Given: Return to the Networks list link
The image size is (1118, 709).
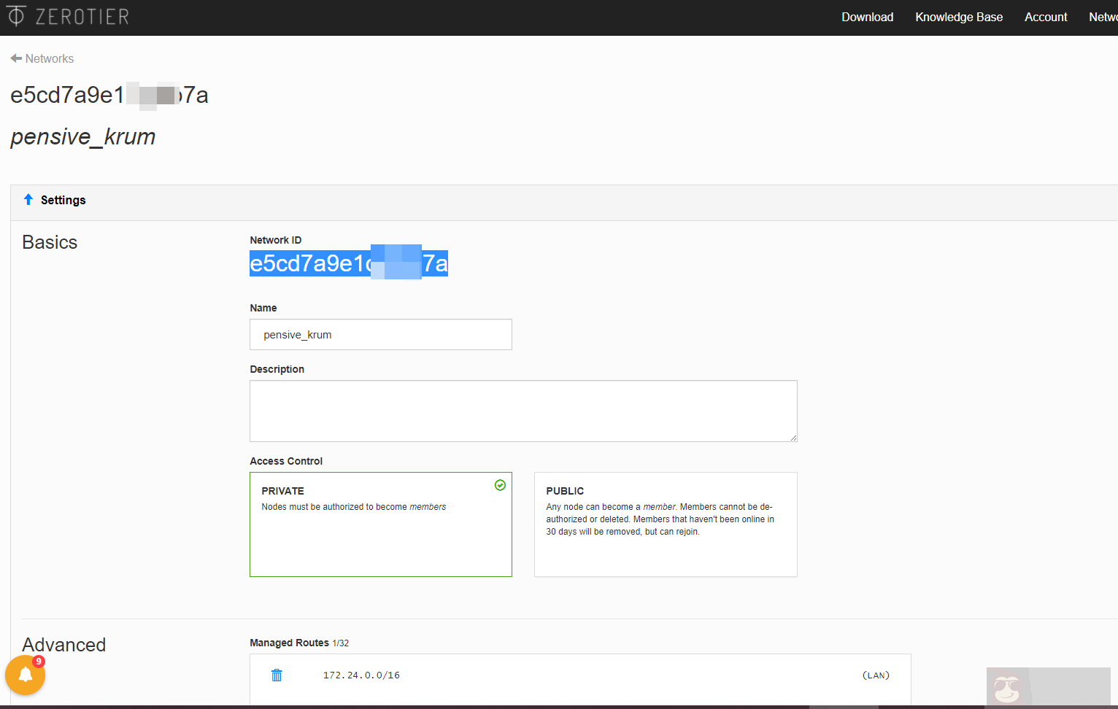Looking at the screenshot, I should point(49,58).
